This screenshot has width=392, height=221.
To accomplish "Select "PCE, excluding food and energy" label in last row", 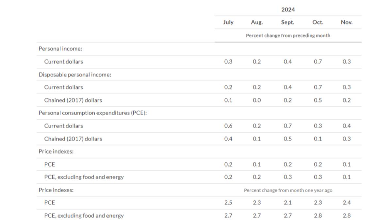I will click(x=84, y=216).
